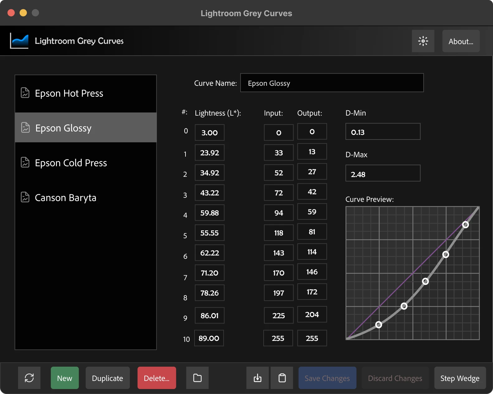This screenshot has width=493, height=394.
Task: Select the Epson Glossy curve
Action: tap(86, 128)
